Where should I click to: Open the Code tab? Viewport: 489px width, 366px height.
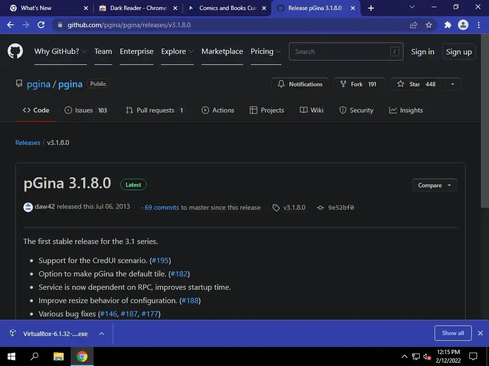[x=36, y=110]
